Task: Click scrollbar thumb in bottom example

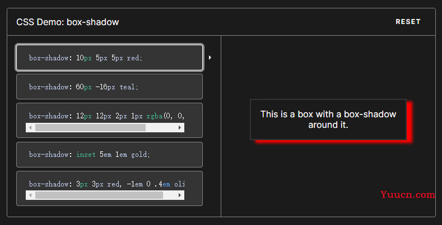Action: [99, 195]
